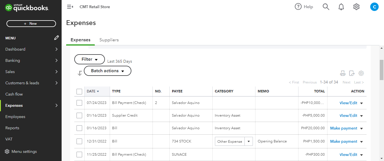Image resolution: width=384 pixels, height=161 pixels.
Task: Open Reports in the left menu
Action: (12, 128)
